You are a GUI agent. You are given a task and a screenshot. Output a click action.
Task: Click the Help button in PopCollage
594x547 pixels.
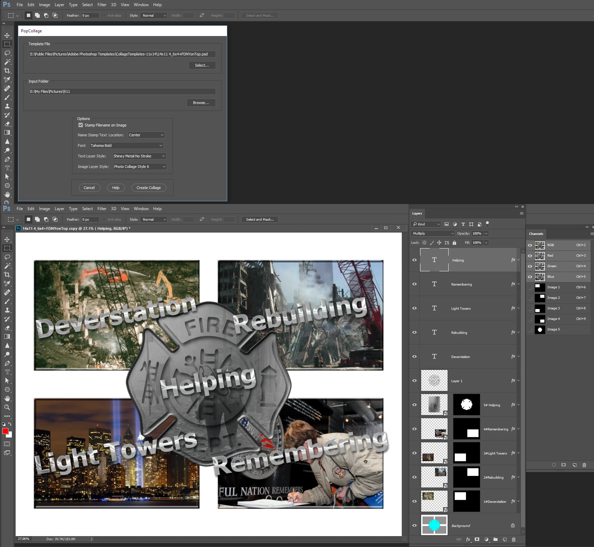tap(116, 188)
